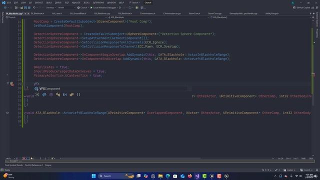320x180 pixels.
Task: Expand the debugger target dropdown arrow
Action: click(117, 8)
